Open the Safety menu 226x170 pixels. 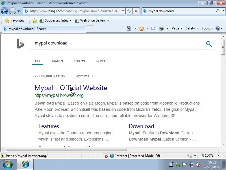click(192, 28)
